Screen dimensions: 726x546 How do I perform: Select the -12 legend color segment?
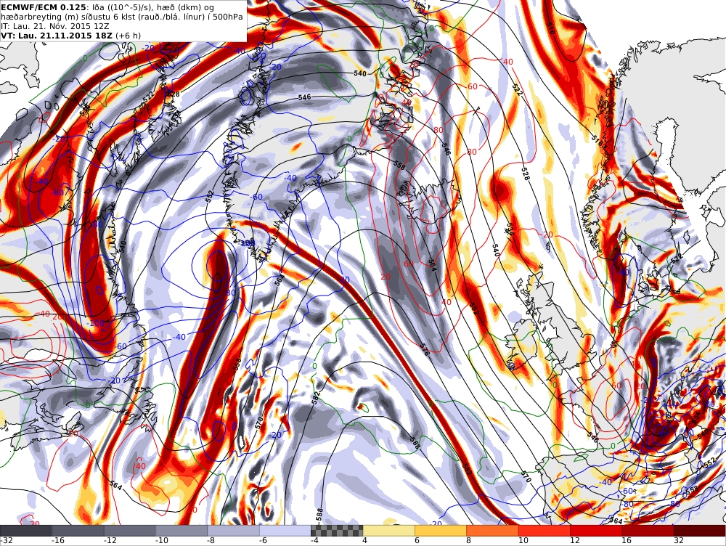[130, 531]
